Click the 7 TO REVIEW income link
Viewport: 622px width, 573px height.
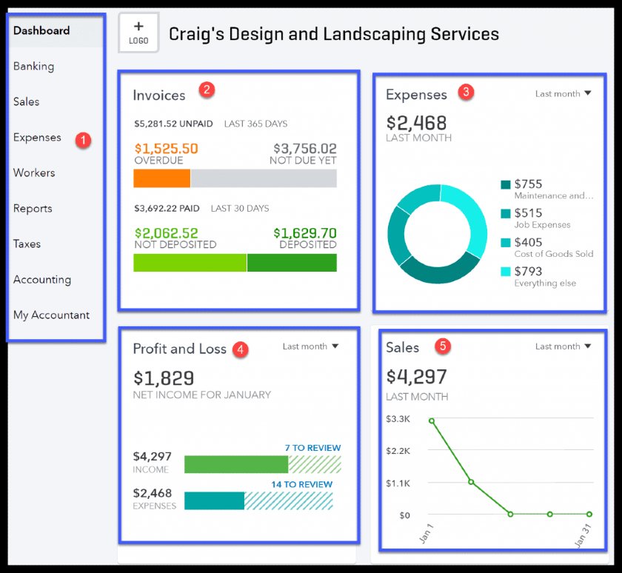tap(312, 448)
